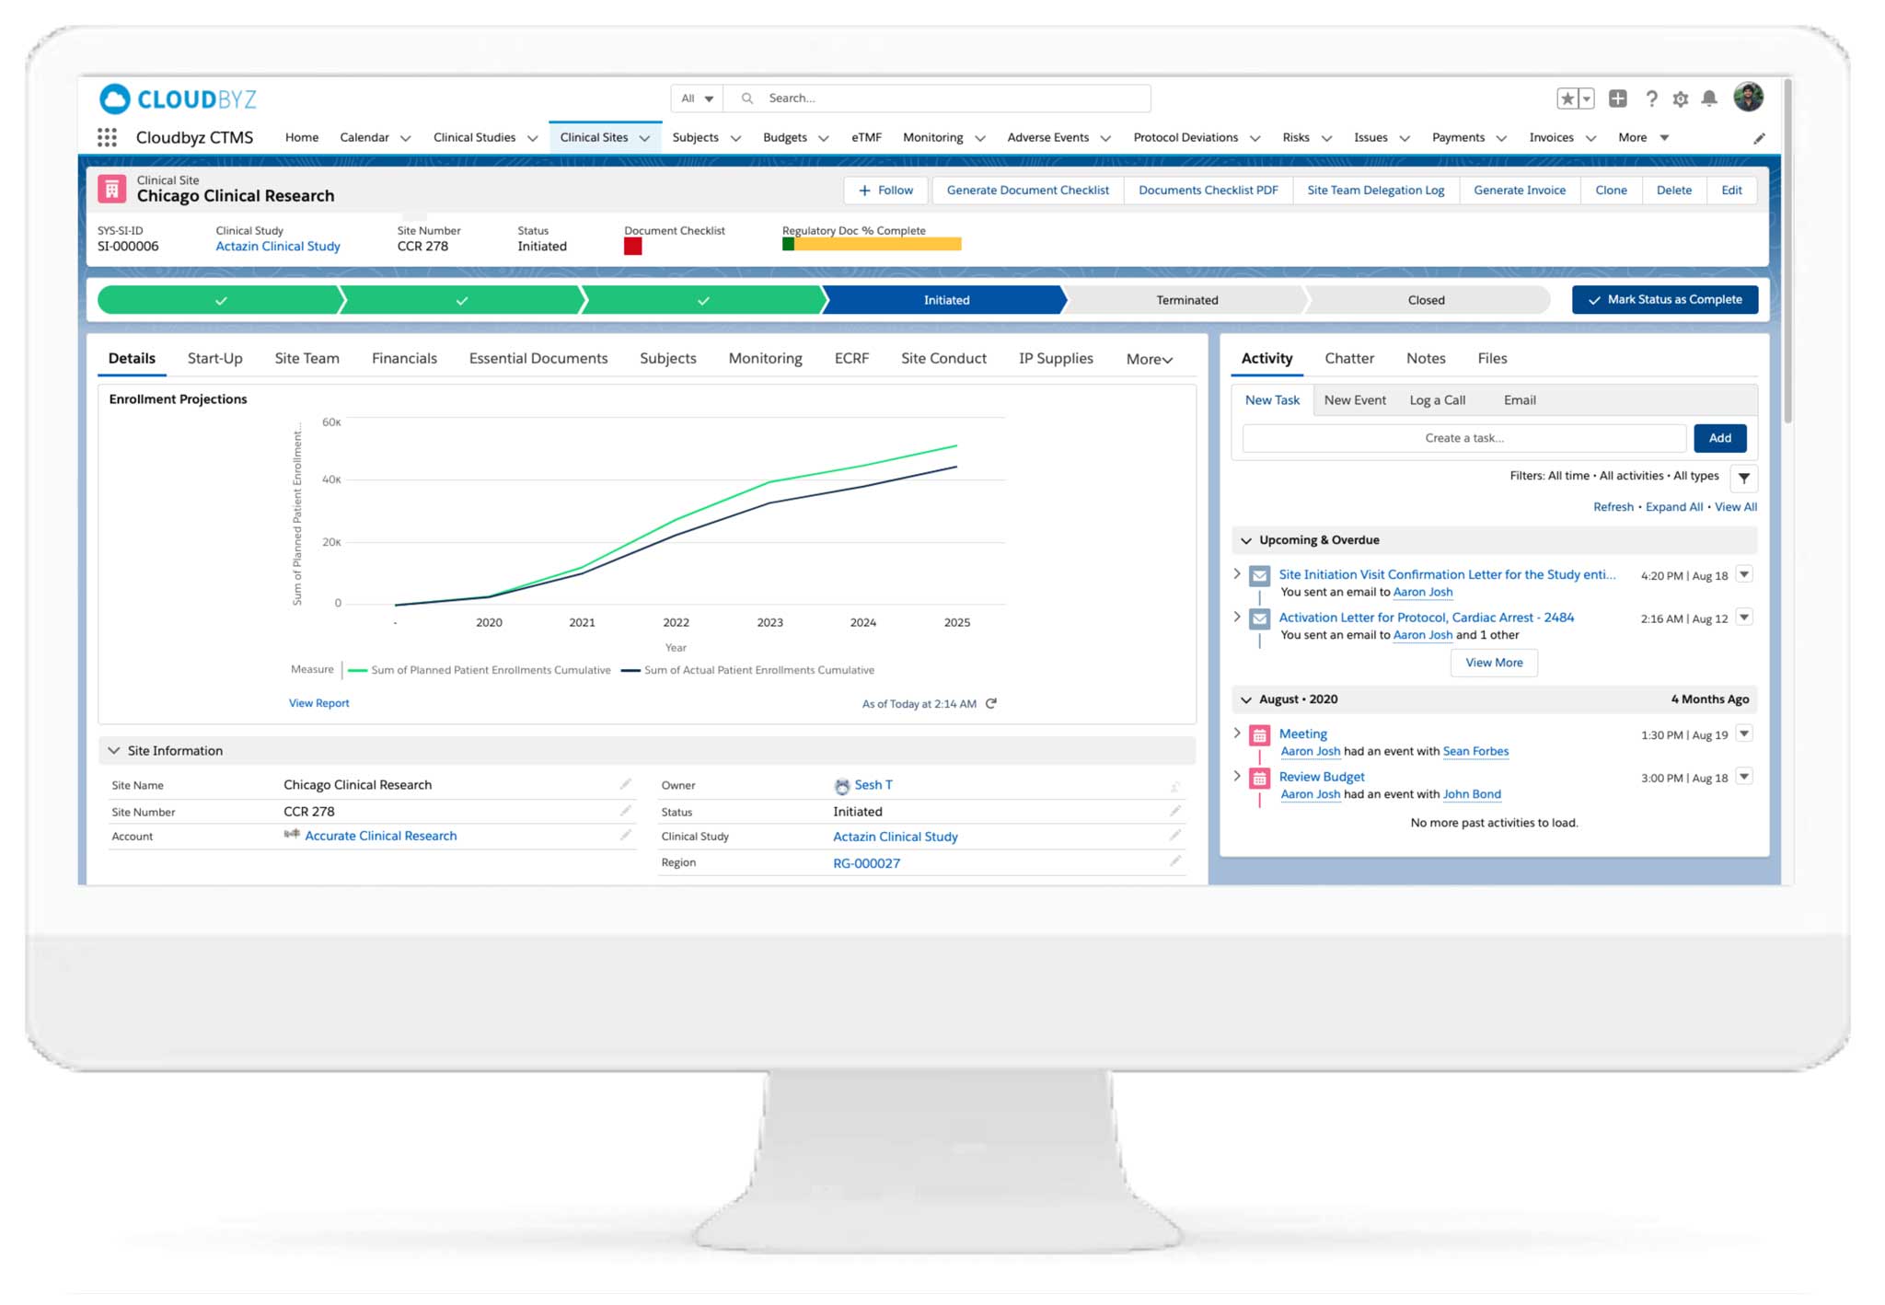Open the help question mark icon
This screenshot has width=1885, height=1305.
click(1651, 98)
